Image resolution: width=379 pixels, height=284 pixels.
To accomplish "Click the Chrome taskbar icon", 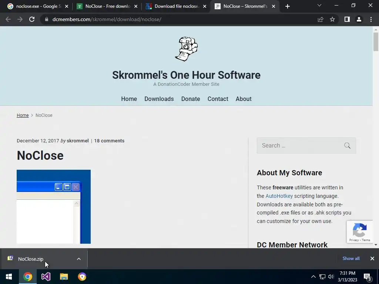I will click(27, 277).
